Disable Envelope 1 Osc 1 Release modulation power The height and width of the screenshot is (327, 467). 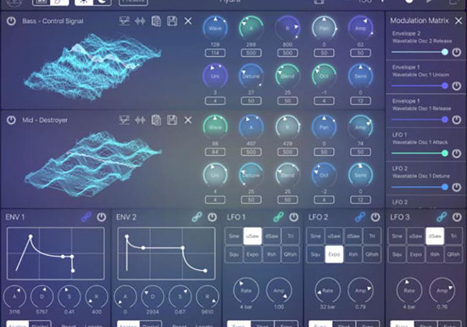click(456, 120)
